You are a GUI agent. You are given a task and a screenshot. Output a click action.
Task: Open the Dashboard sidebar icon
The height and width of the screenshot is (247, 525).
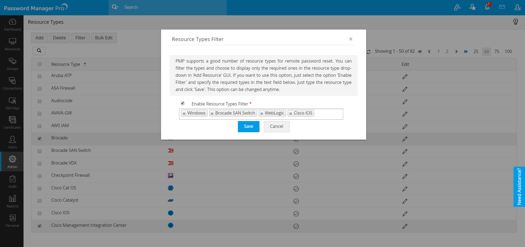[x=12, y=25]
